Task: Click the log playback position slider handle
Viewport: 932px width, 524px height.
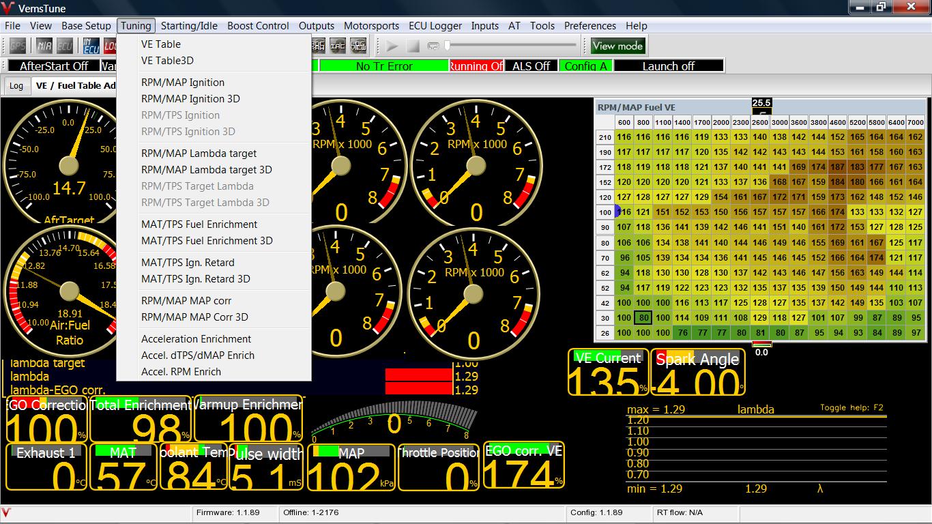Action: pyautogui.click(x=448, y=46)
